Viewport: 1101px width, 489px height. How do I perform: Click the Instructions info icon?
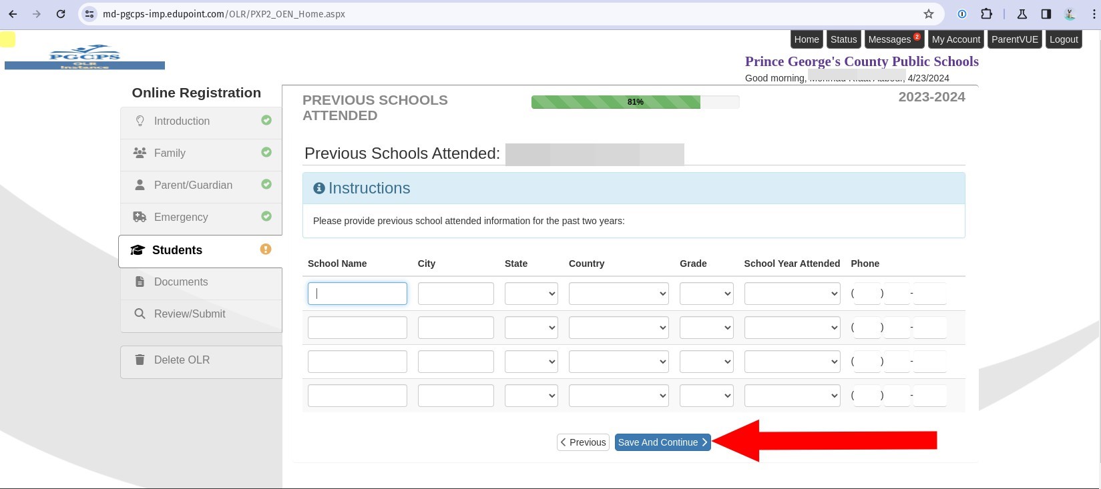tap(319, 189)
